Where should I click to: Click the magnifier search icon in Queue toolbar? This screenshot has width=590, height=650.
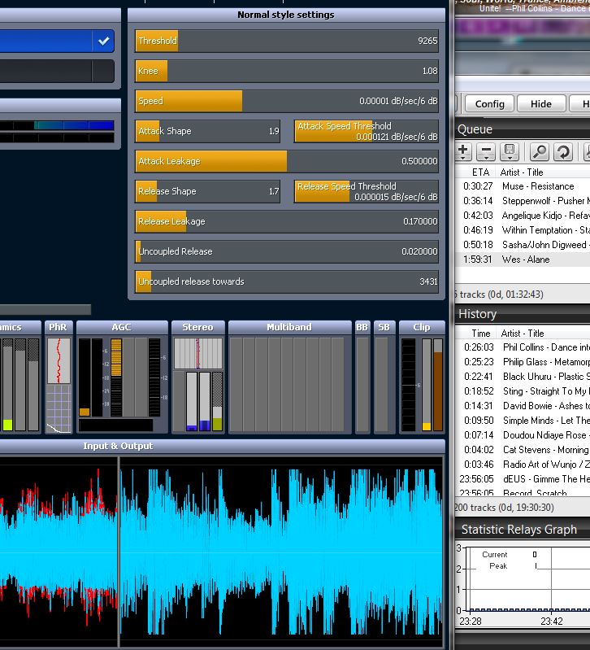click(539, 152)
